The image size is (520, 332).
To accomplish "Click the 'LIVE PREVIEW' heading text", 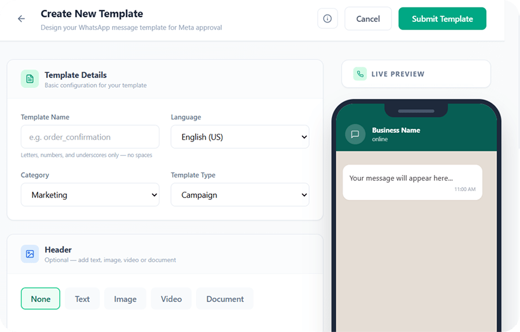I will click(398, 74).
